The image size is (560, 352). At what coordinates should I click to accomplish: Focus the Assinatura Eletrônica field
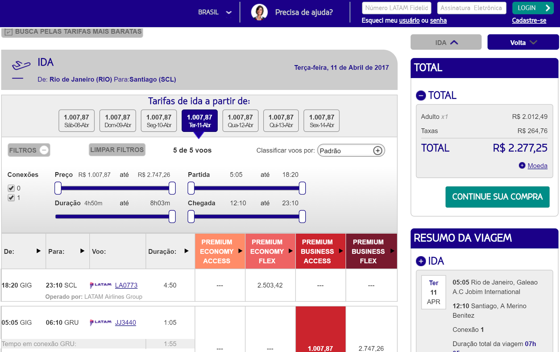[x=471, y=8]
